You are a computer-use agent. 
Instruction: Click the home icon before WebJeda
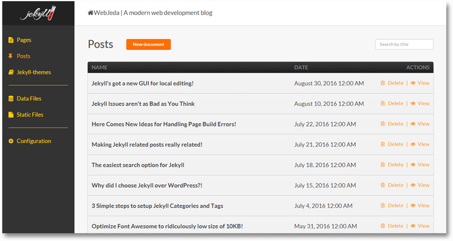click(90, 13)
